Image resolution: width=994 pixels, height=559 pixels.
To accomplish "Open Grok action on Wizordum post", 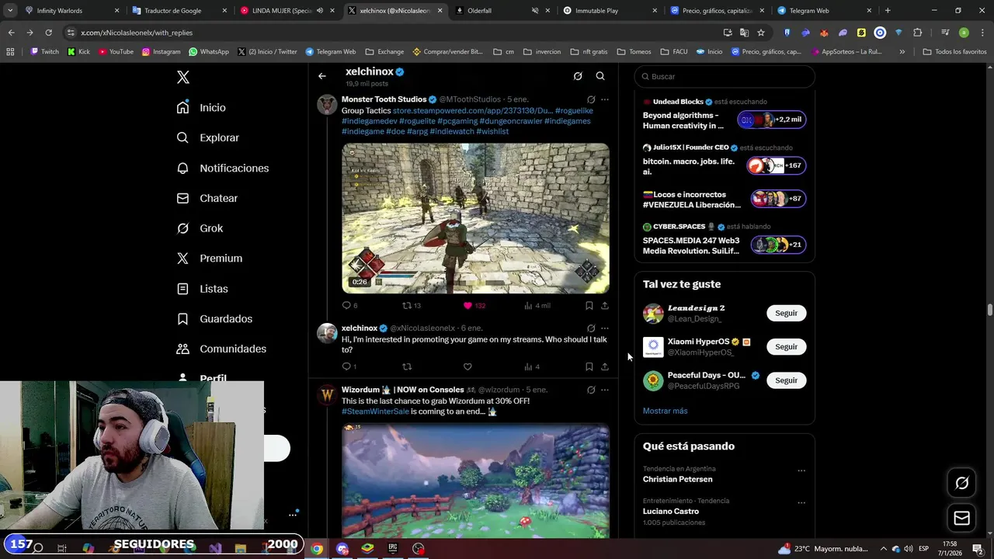I will tap(591, 390).
